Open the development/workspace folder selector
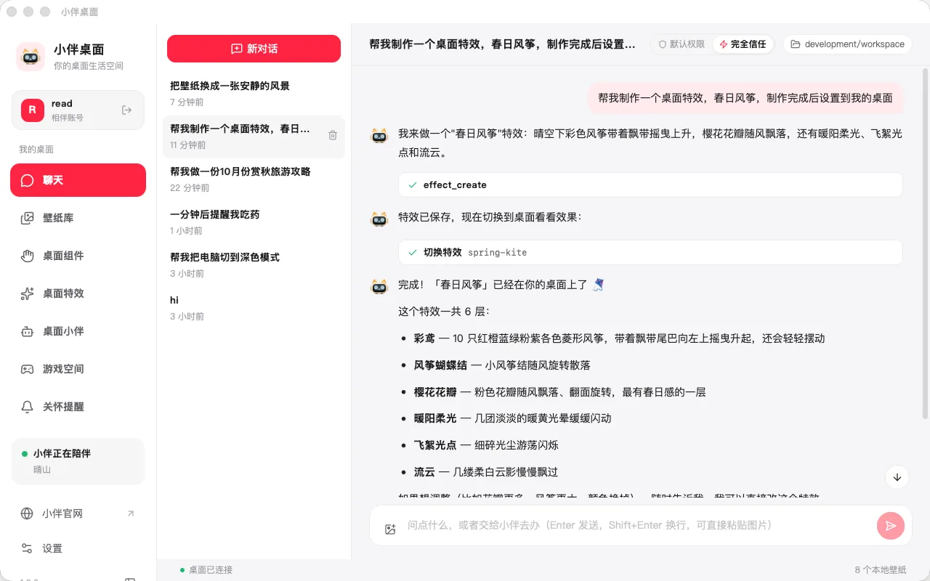The image size is (930, 581). [x=847, y=44]
